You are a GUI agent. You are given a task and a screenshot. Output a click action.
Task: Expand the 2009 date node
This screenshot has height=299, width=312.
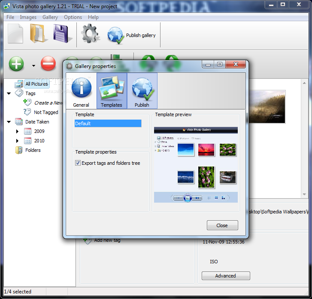(x=17, y=131)
